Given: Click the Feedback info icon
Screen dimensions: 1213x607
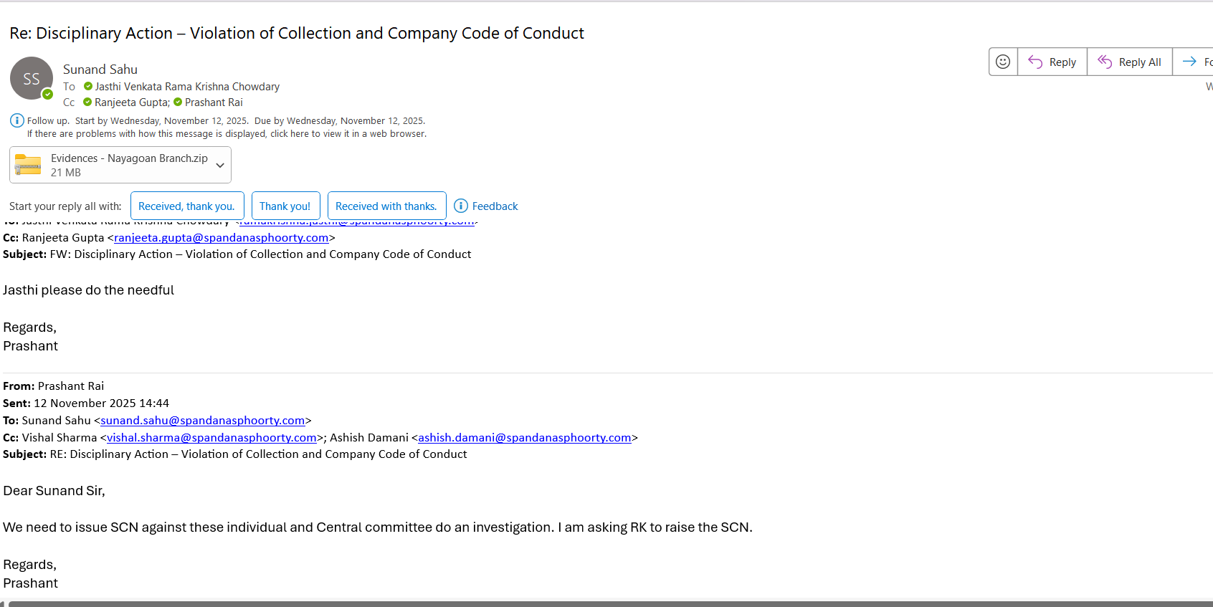Looking at the screenshot, I should (461, 206).
